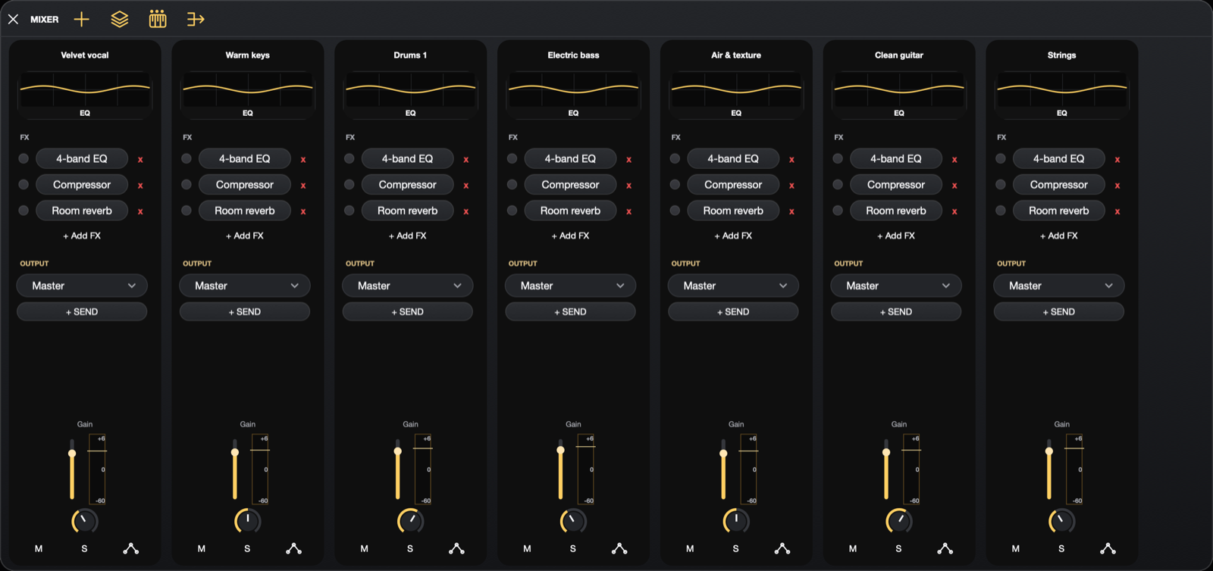Remove 4-band EQ from Electric bass
1213x571 pixels.
[629, 160]
